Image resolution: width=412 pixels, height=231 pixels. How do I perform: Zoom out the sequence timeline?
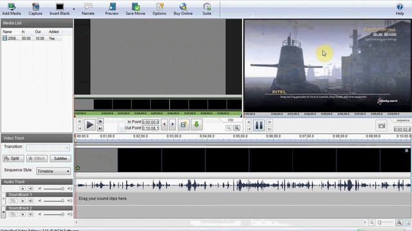point(372,223)
